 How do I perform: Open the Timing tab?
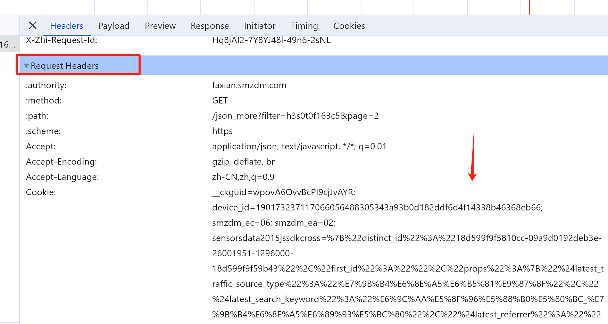(304, 26)
